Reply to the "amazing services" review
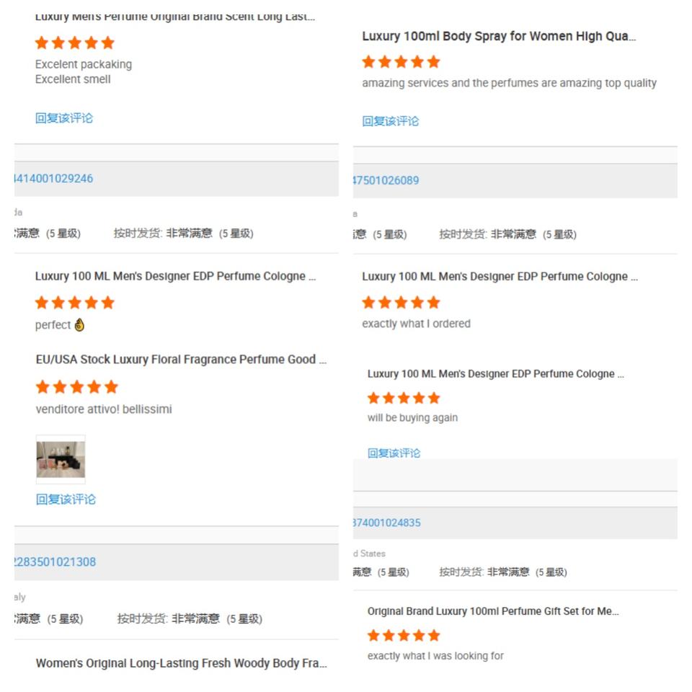The image size is (692, 692). coord(390,121)
